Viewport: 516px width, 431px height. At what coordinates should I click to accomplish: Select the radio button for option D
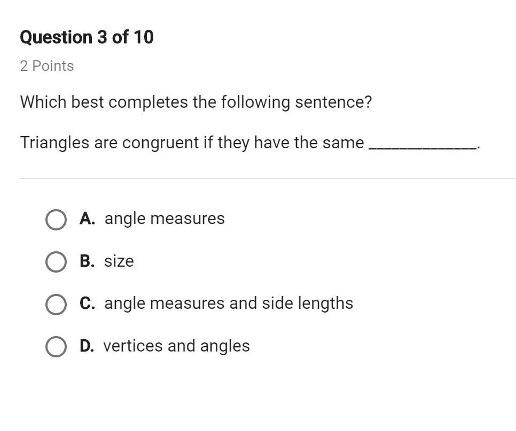pyautogui.click(x=56, y=347)
